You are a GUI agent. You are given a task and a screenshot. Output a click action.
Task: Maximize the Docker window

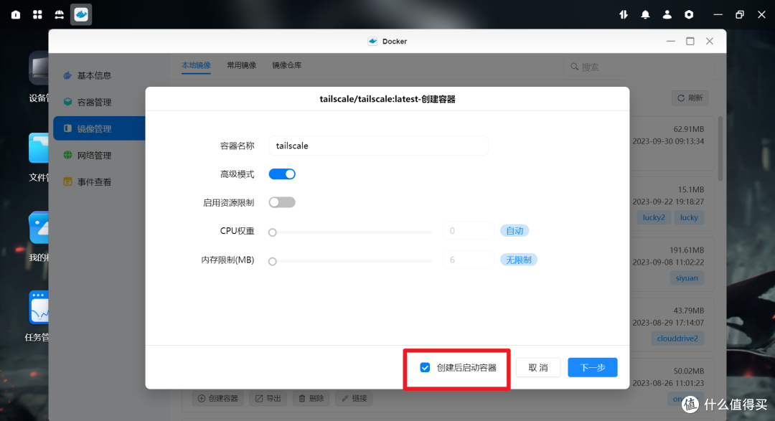coord(690,41)
